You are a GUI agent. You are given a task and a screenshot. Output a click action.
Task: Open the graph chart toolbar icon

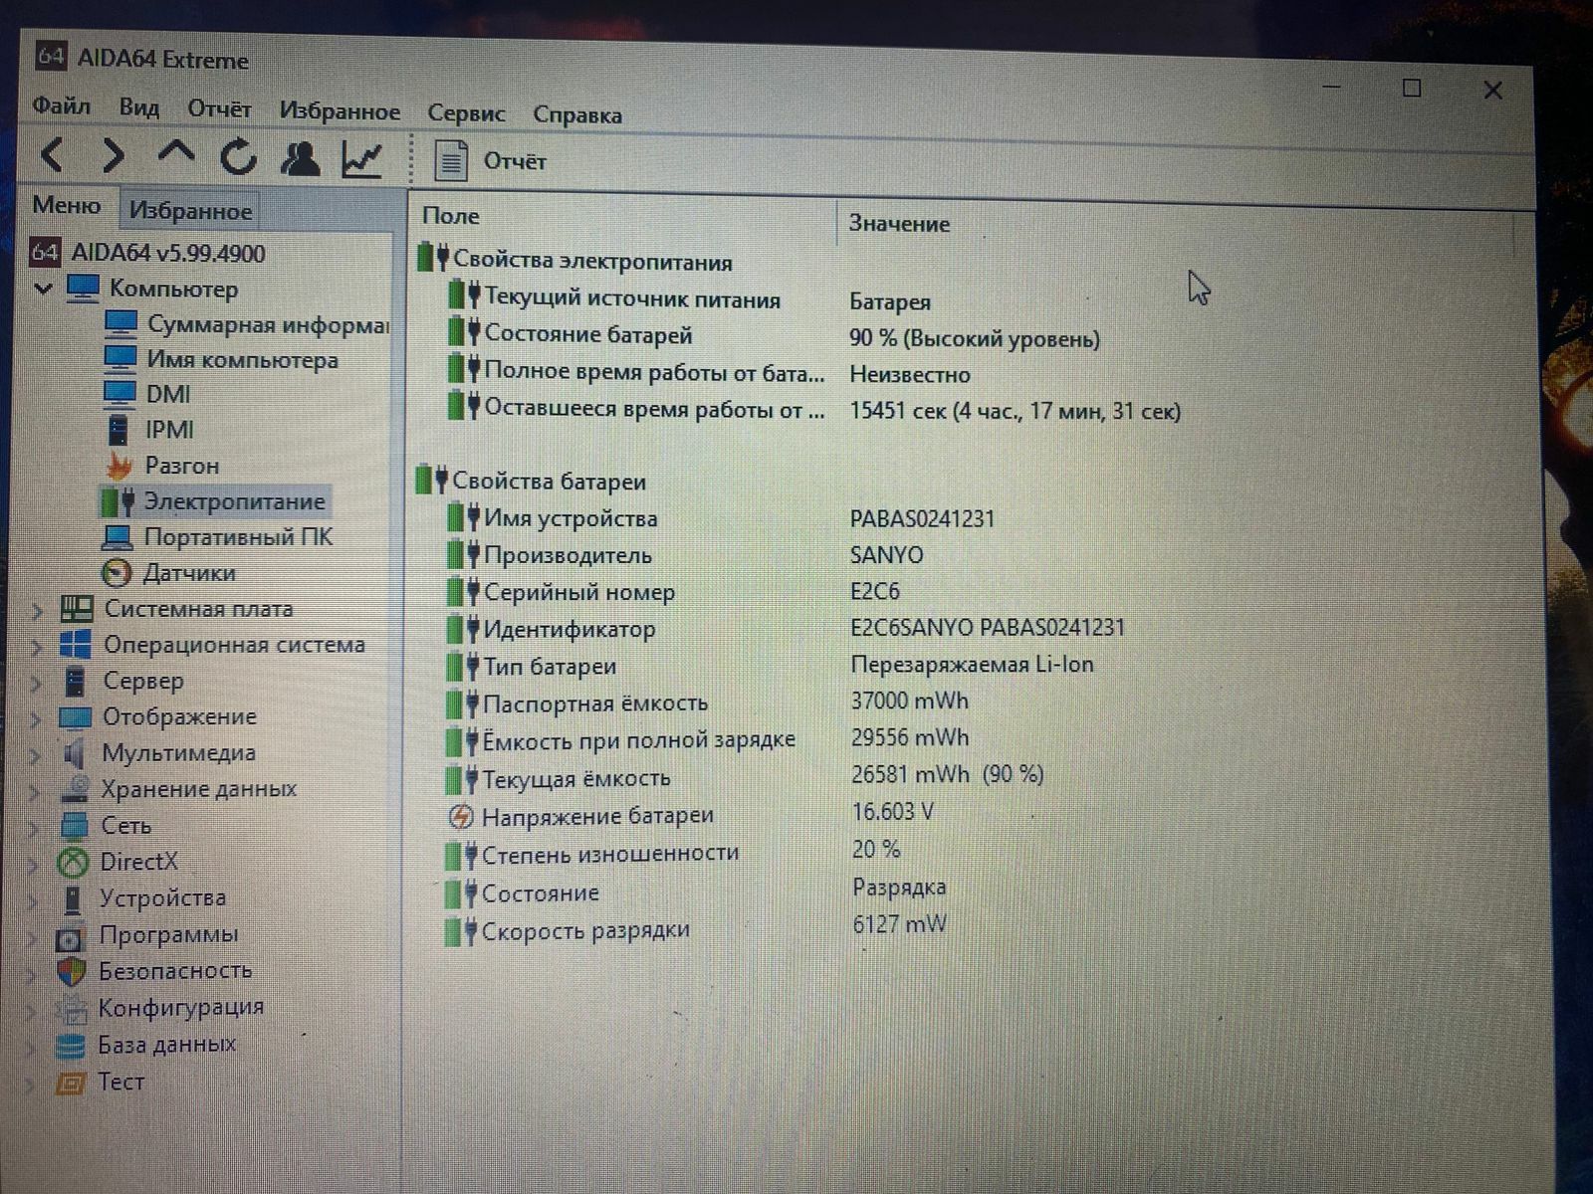tap(361, 158)
